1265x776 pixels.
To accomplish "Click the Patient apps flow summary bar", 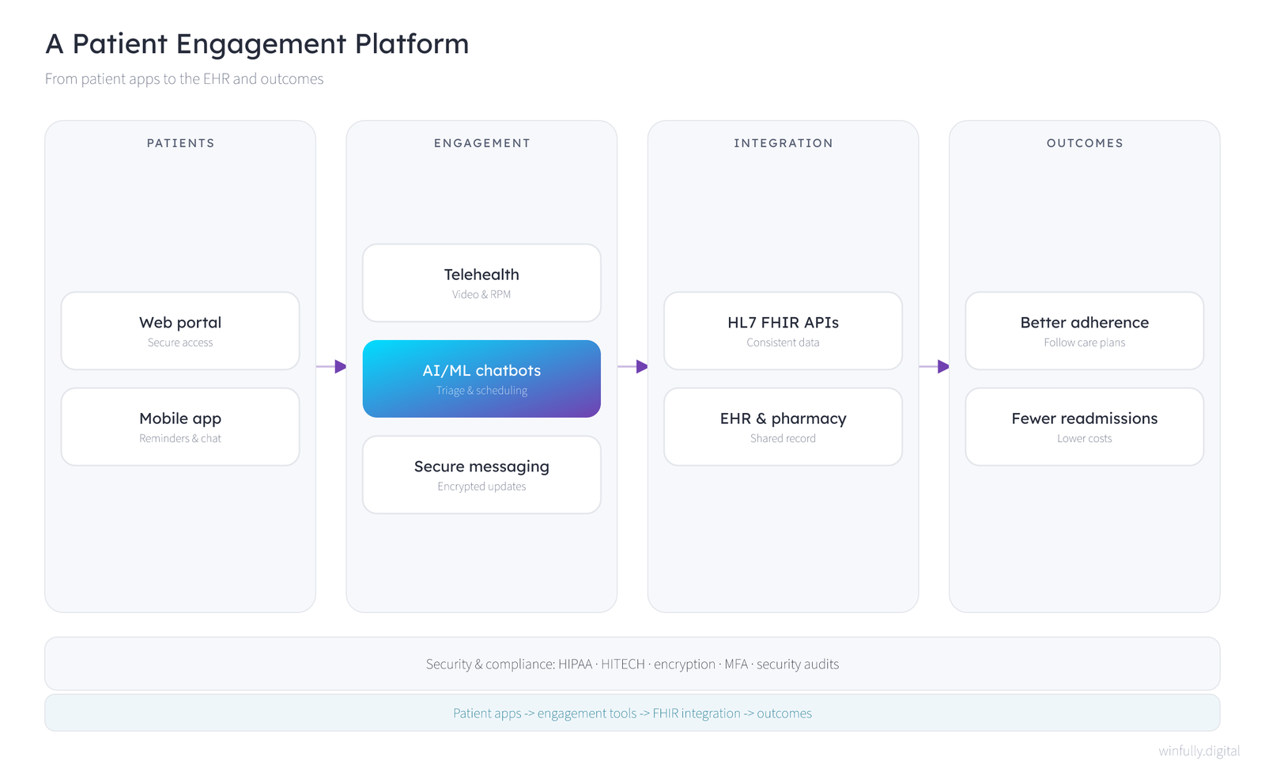I will pyautogui.click(x=632, y=713).
